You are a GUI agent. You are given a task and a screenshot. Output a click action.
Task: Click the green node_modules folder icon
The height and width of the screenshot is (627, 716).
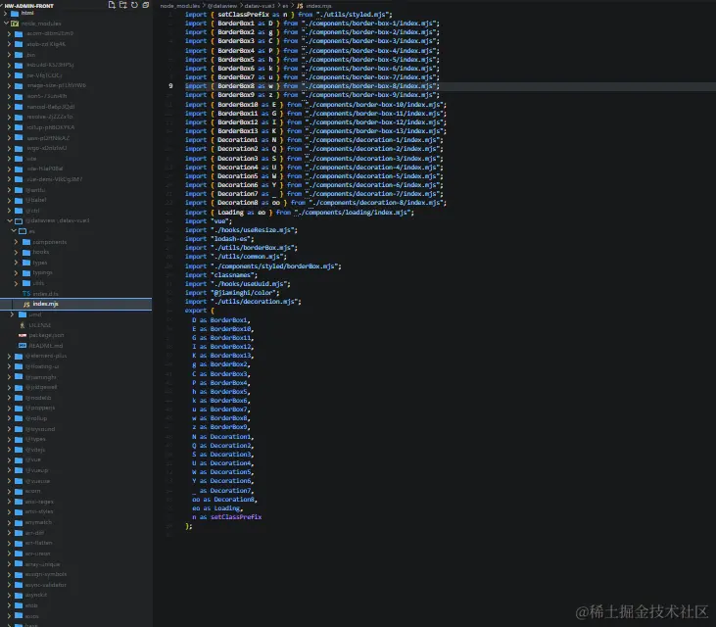15,24
